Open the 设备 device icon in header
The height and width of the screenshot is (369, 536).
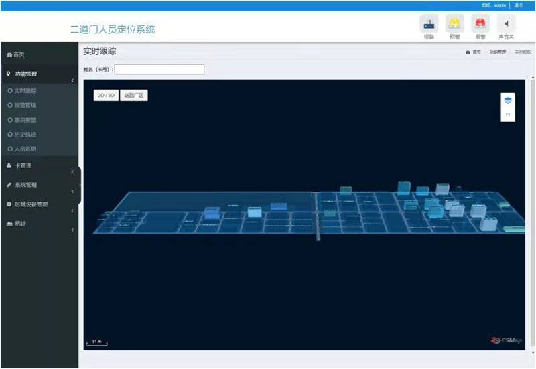[x=429, y=24]
